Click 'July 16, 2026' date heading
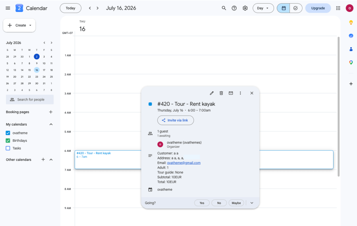This screenshot has height=226, width=357. pyautogui.click(x=121, y=8)
